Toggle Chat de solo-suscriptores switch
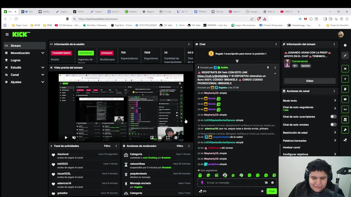The image size is (351, 197). click(333, 117)
